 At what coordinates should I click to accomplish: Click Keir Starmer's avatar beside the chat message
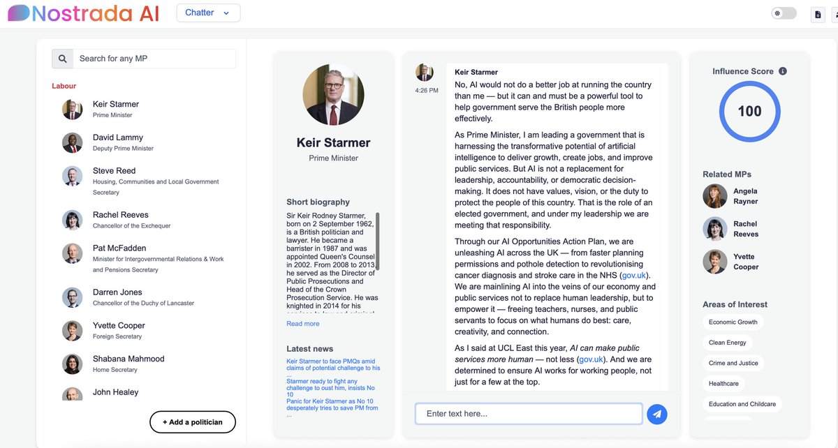425,73
